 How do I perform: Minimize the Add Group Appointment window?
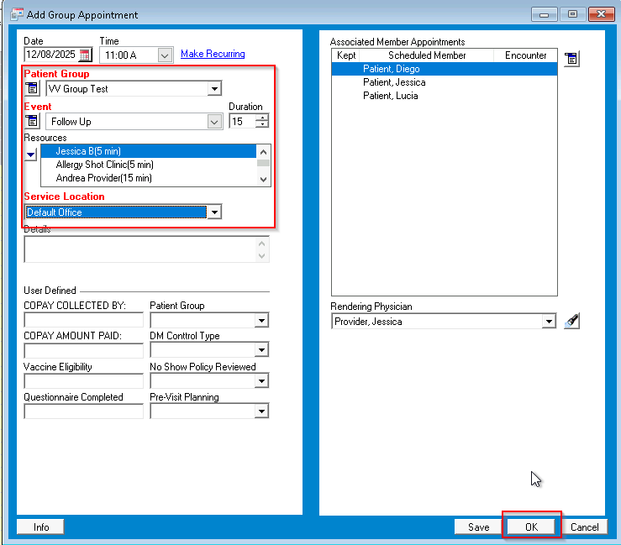click(x=544, y=14)
